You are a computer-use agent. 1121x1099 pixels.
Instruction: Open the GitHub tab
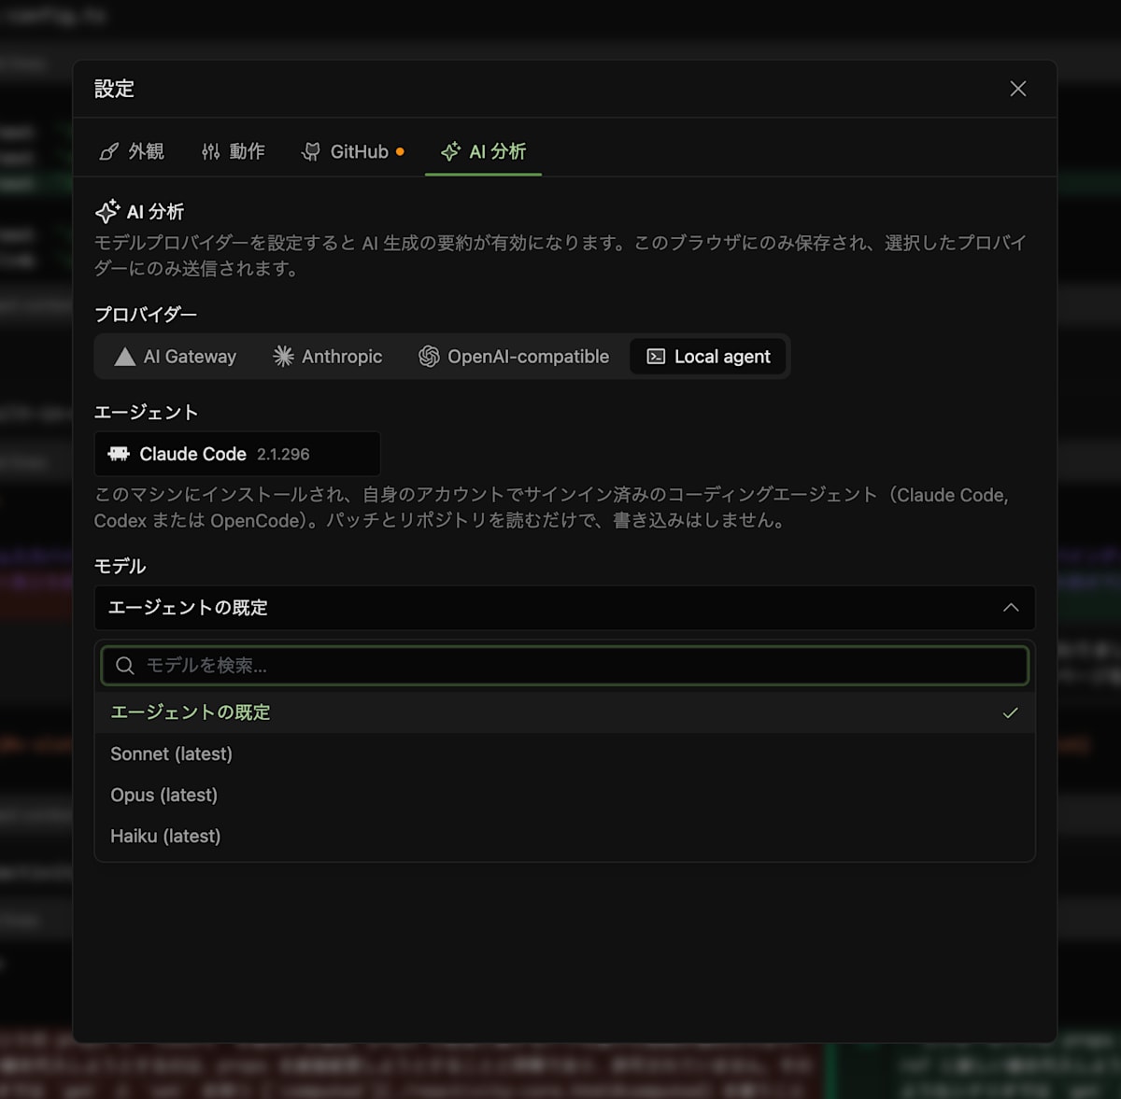[352, 151]
